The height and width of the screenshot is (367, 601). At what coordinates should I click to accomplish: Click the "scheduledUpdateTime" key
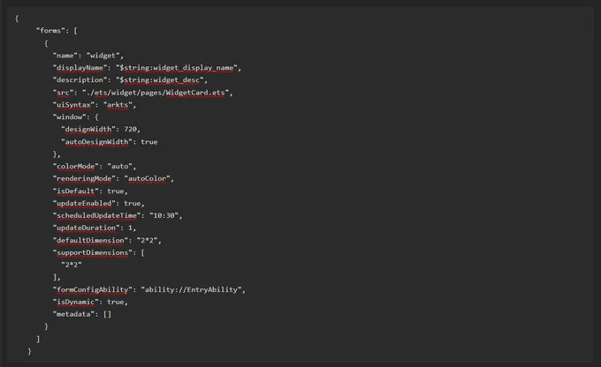pos(96,216)
